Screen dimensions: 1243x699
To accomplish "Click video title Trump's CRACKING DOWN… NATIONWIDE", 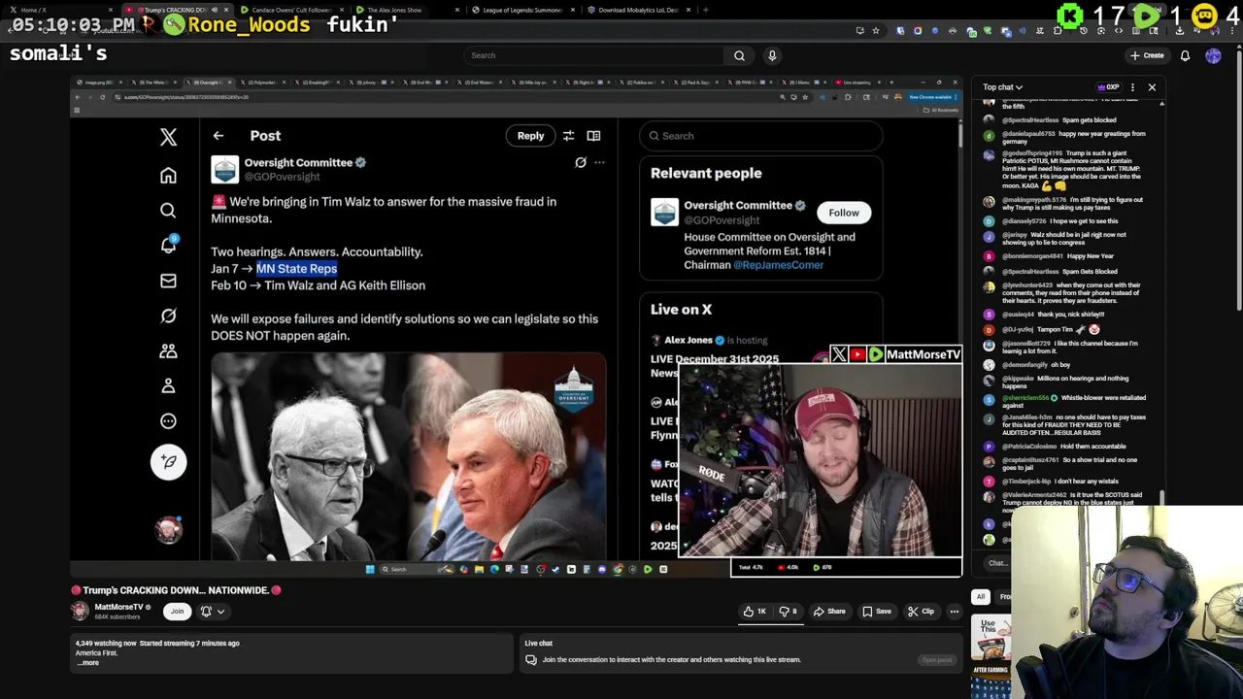I will coord(176,590).
